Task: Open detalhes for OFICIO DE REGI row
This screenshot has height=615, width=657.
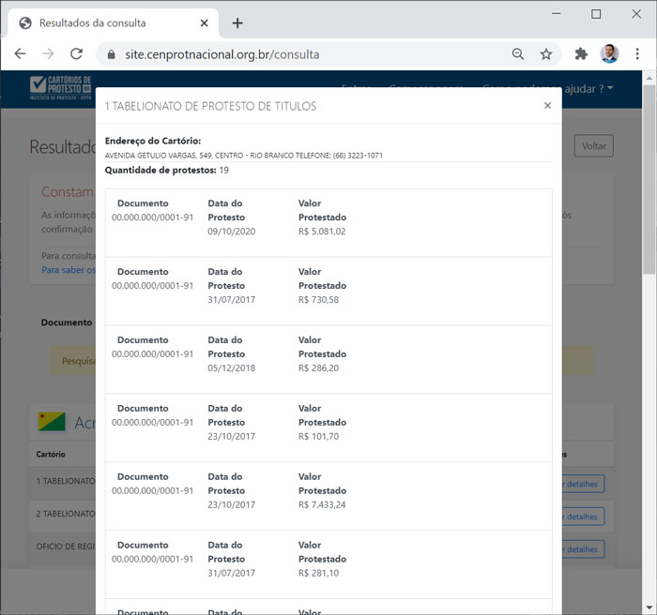Action: 583,548
